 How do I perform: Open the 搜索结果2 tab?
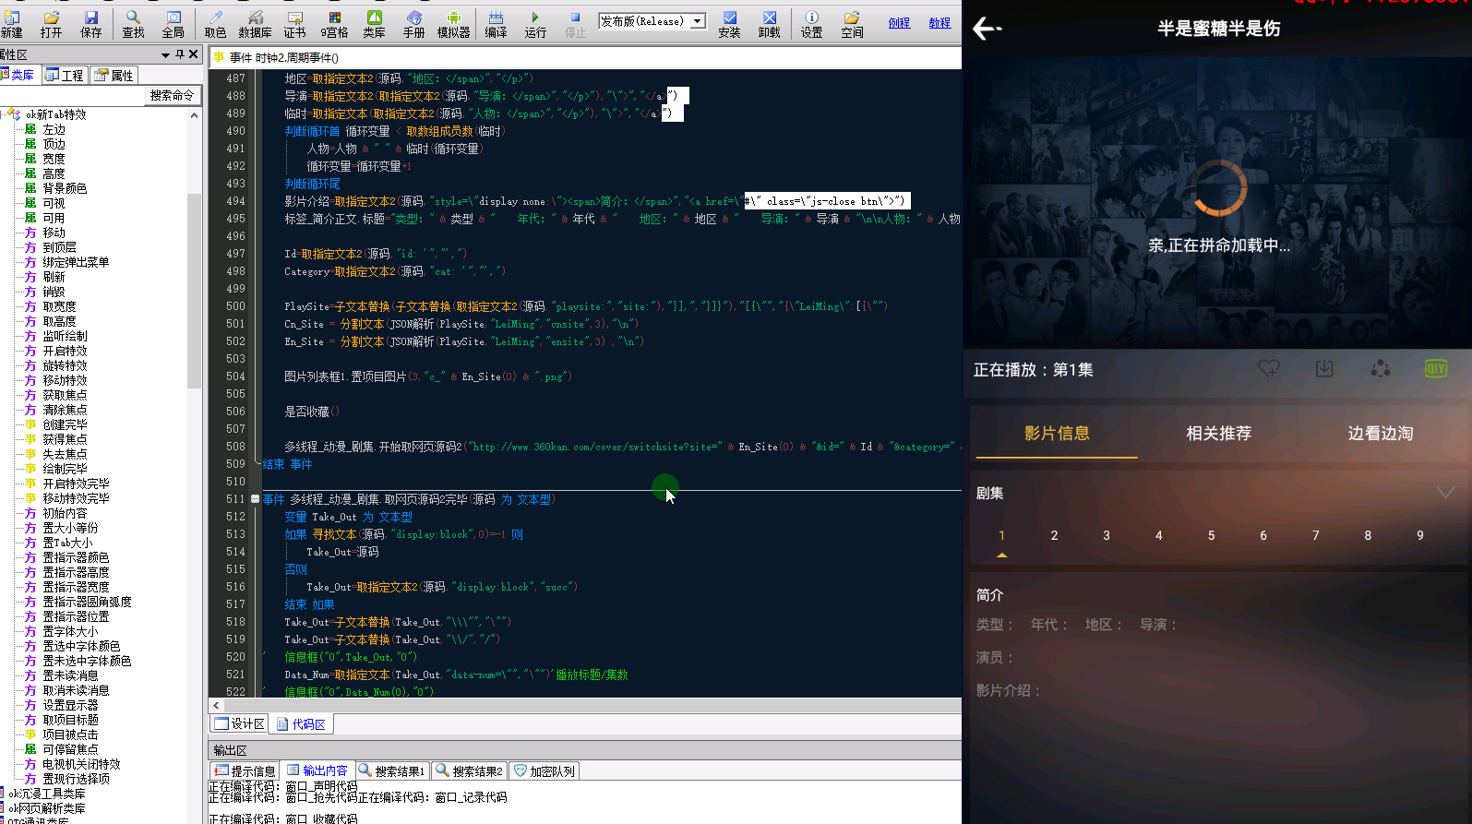point(470,771)
